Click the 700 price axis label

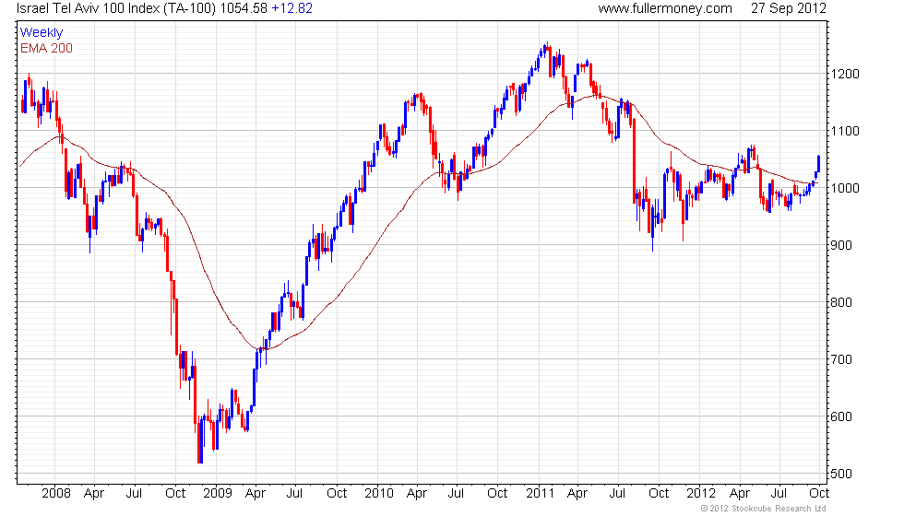(841, 359)
